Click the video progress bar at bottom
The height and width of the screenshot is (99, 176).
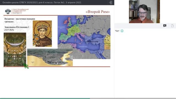tap(88, 98)
